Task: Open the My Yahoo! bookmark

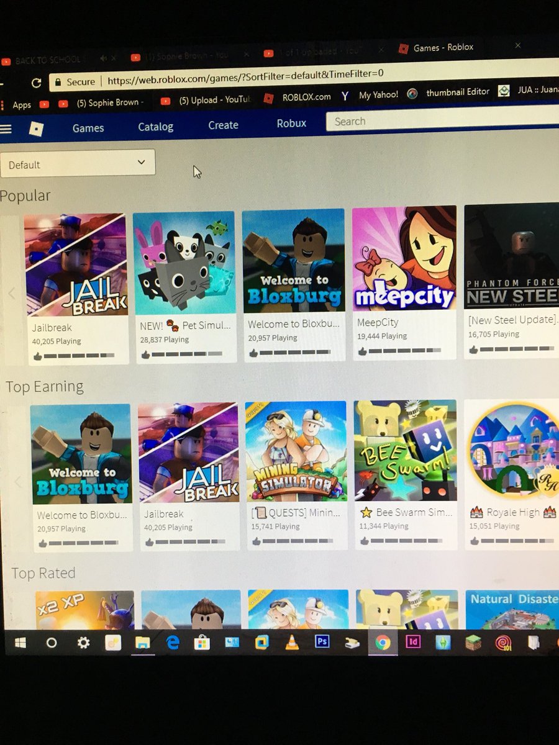Action: coord(370,95)
